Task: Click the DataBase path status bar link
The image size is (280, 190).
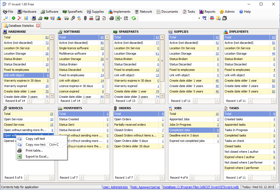Action: coord(201,187)
